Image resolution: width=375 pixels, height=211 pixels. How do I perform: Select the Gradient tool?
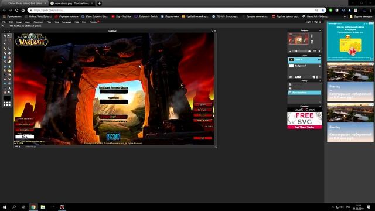click(5, 57)
